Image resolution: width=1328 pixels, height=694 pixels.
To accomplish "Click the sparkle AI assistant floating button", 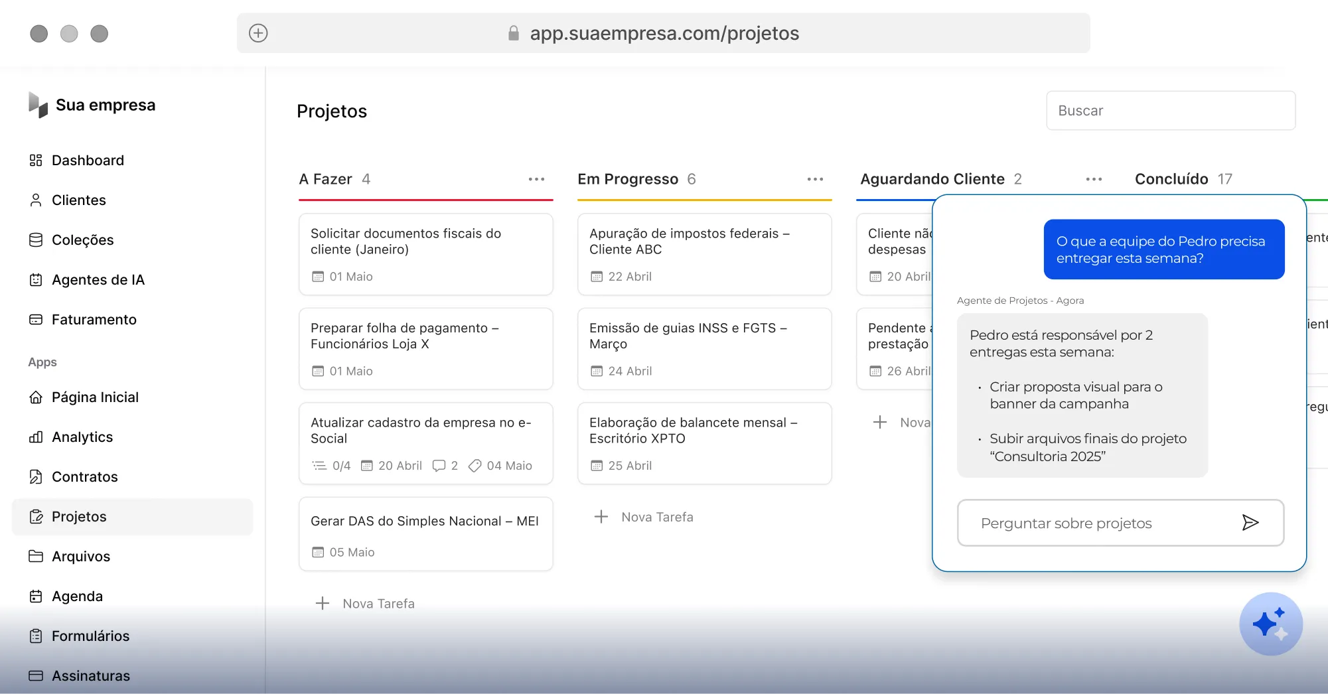I will 1270,624.
